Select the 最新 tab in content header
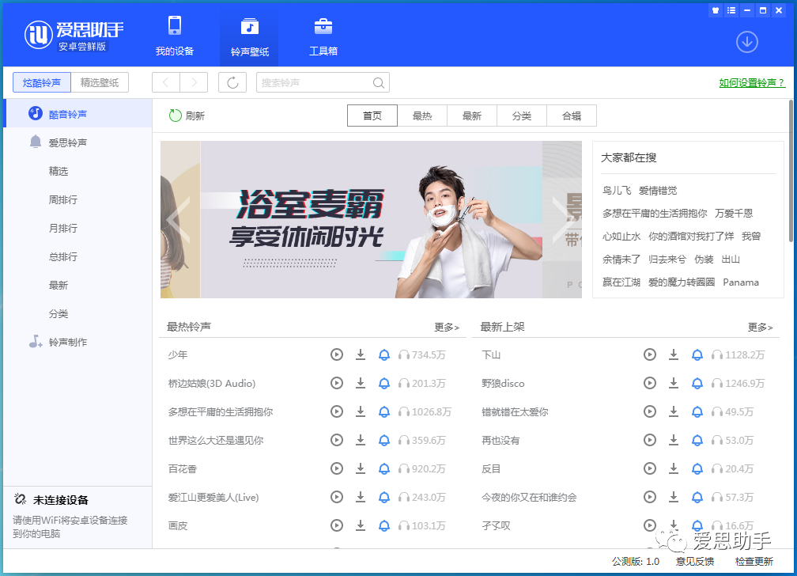The width and height of the screenshot is (797, 576). (472, 116)
